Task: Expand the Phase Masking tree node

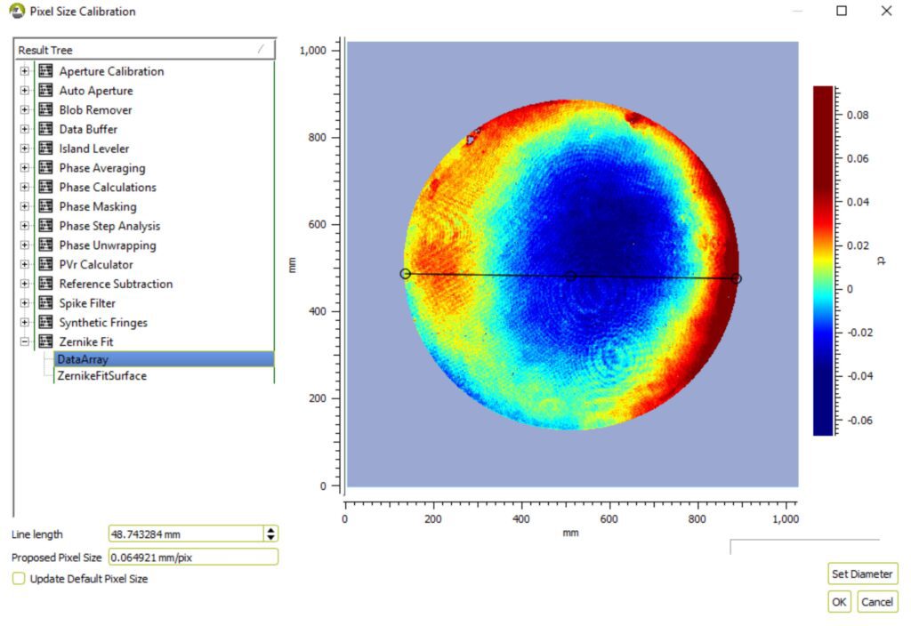Action: [x=24, y=206]
